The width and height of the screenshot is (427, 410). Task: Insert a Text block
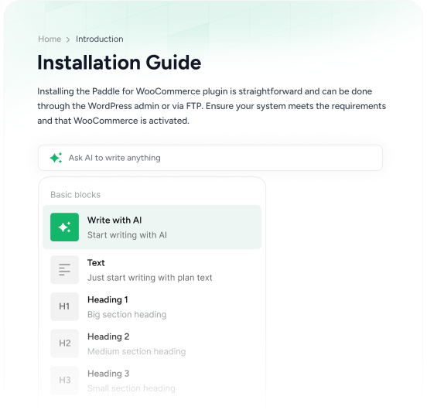click(152, 269)
